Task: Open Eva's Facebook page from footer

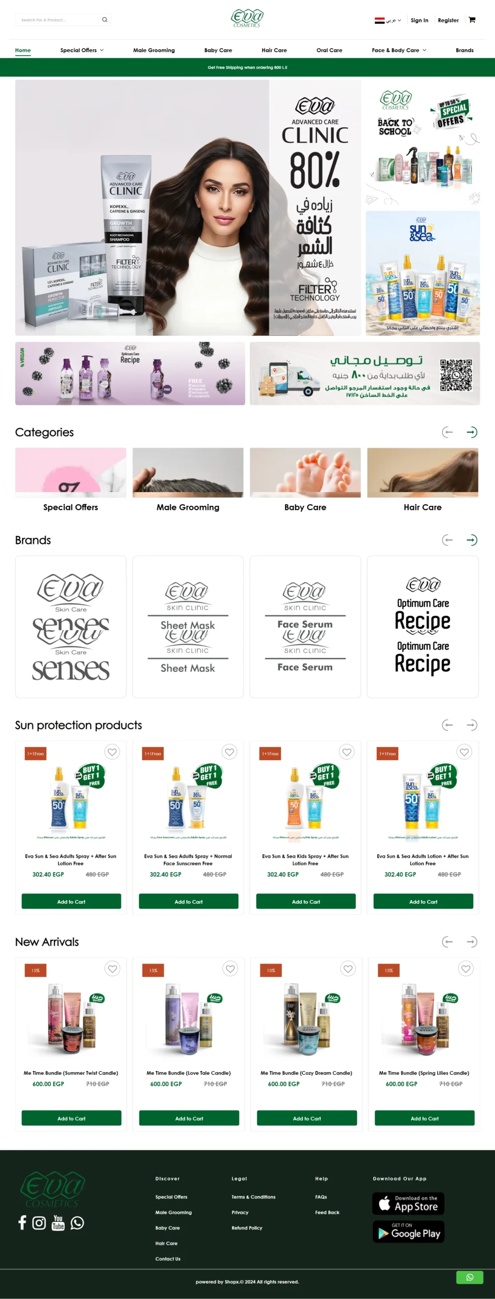Action: tap(22, 1222)
